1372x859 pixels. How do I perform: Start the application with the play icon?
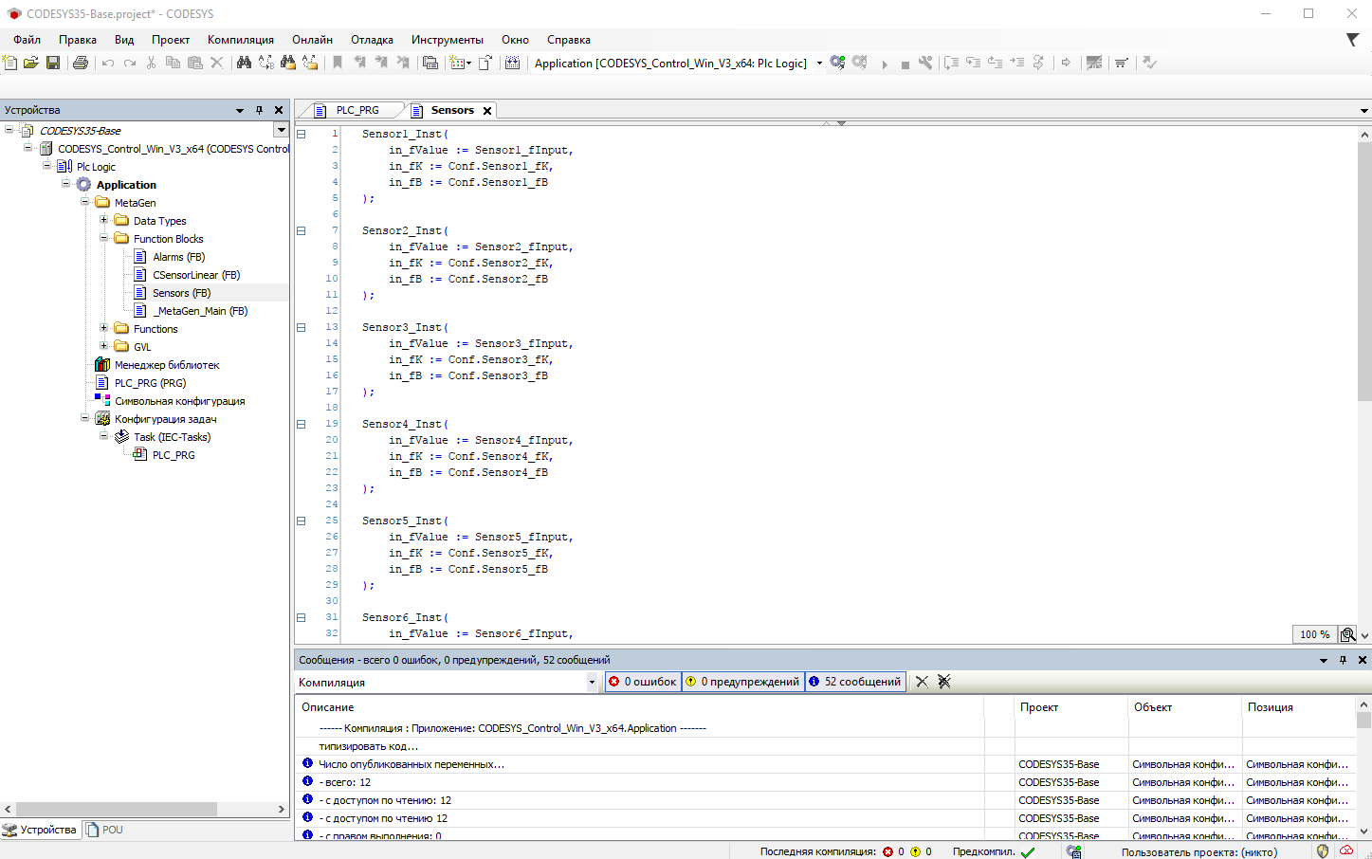885,64
